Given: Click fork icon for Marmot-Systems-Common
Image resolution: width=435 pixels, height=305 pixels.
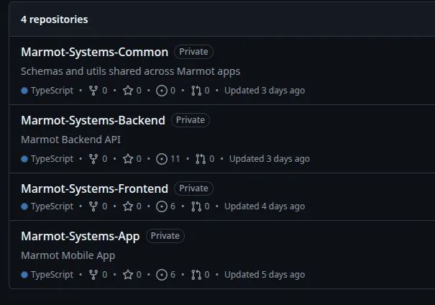Looking at the screenshot, I should (93, 91).
